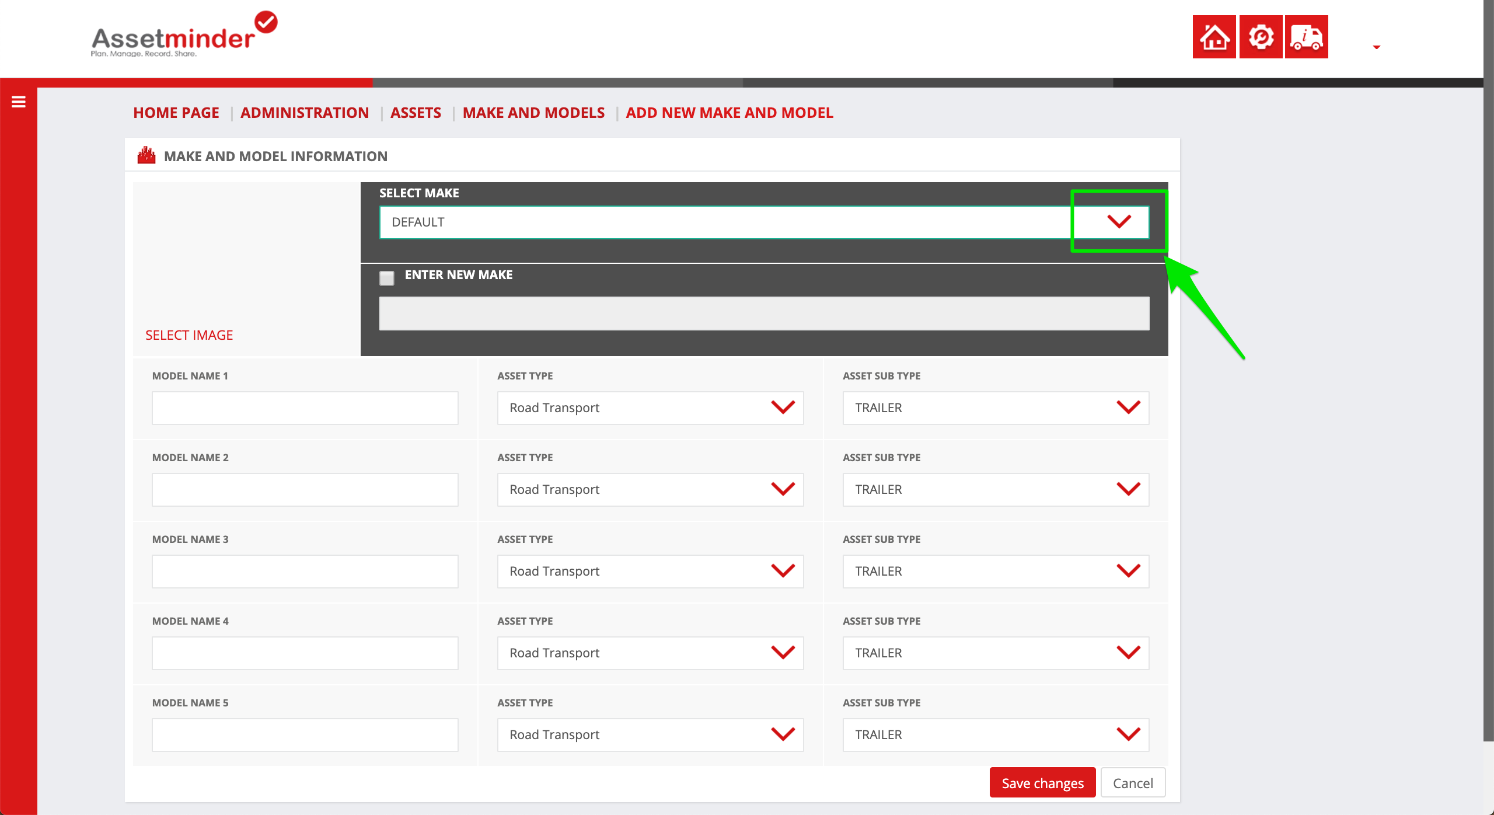Open Asset Type dropdown for Model Name 2
Screen dimensions: 1494x815
click(x=650, y=489)
